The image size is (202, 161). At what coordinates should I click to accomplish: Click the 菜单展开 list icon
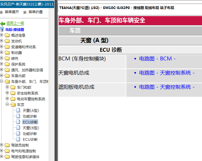(1, 12)
